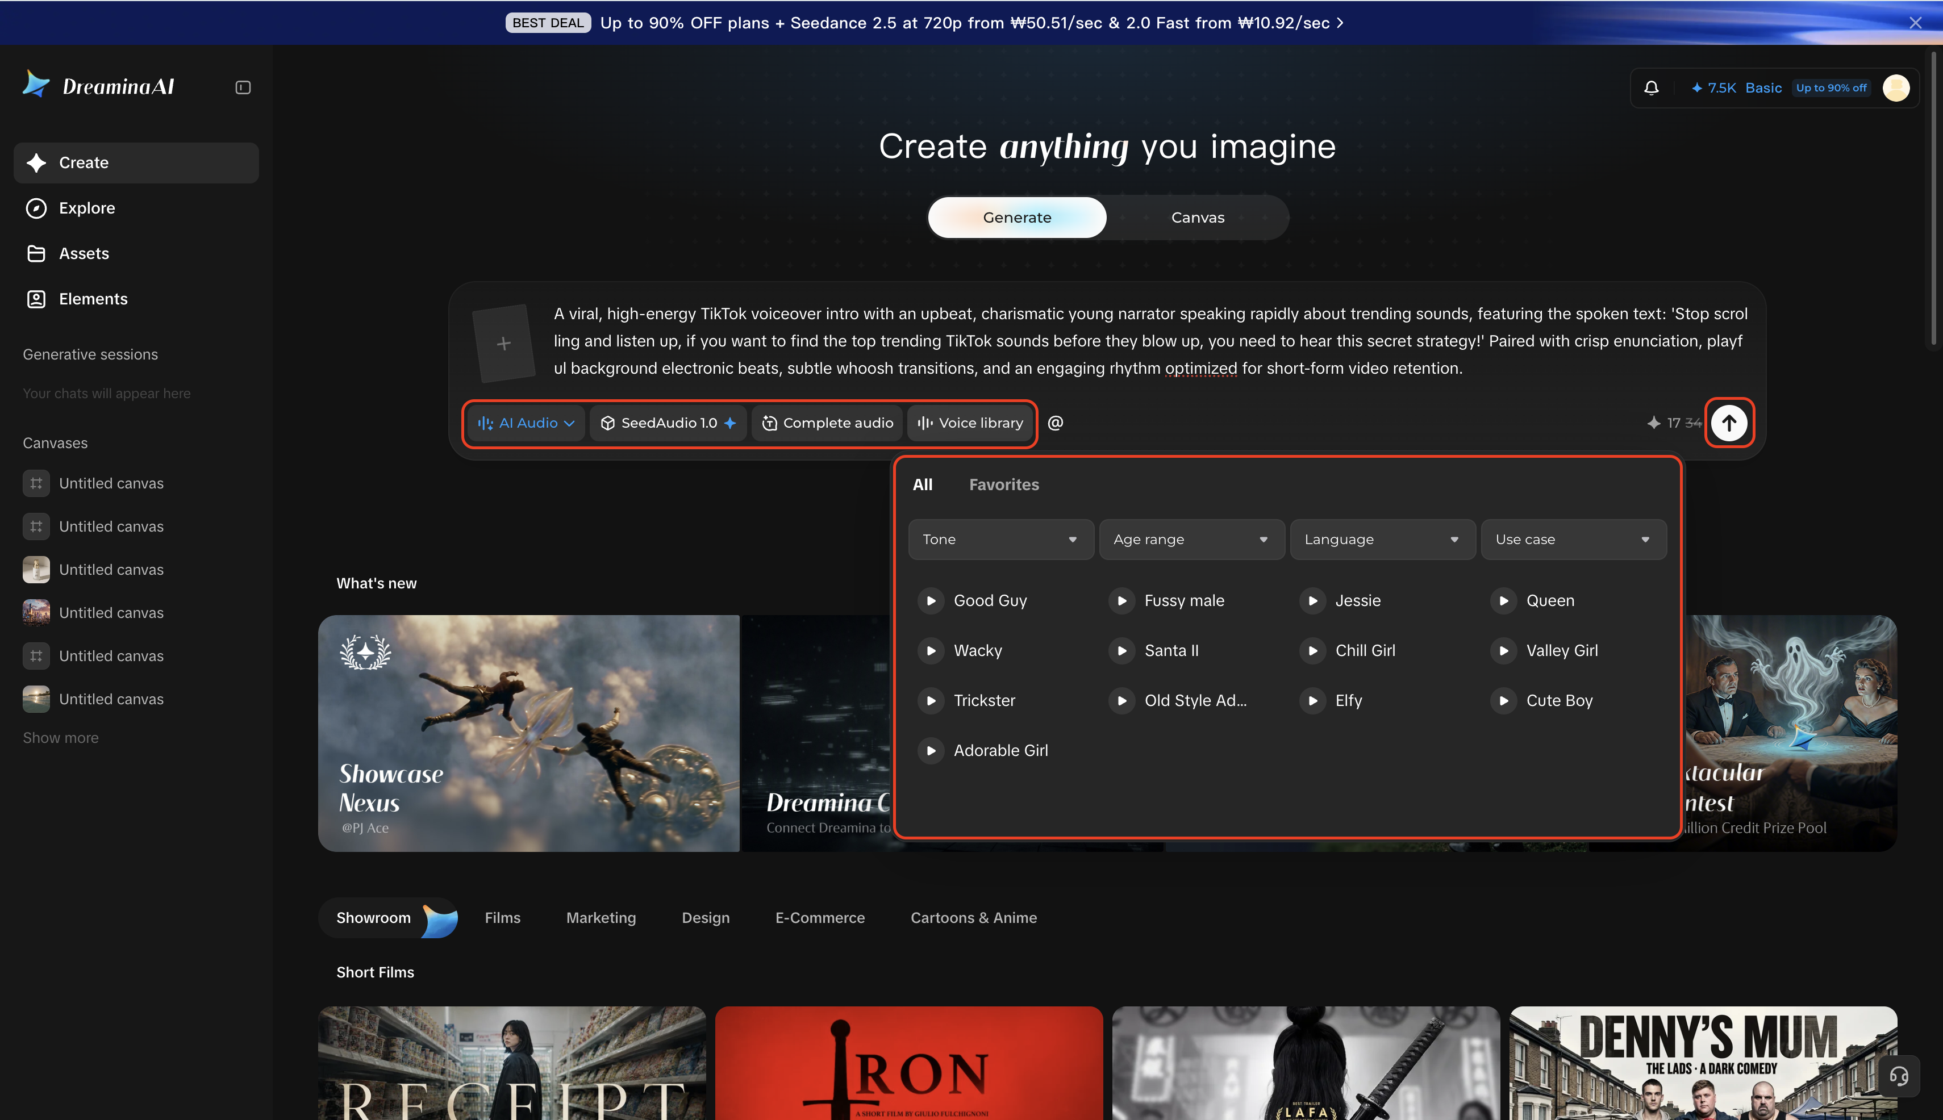Select the Generate mode toggle
This screenshot has height=1120, width=1943.
click(x=1018, y=218)
